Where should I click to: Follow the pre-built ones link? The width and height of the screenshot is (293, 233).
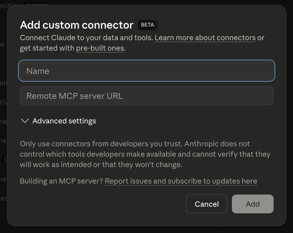tap(100, 48)
